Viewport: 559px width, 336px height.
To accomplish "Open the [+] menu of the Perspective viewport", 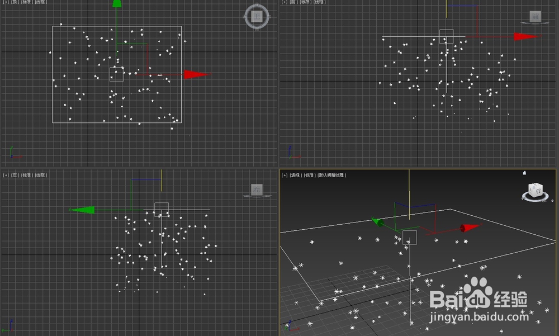I will (284, 175).
